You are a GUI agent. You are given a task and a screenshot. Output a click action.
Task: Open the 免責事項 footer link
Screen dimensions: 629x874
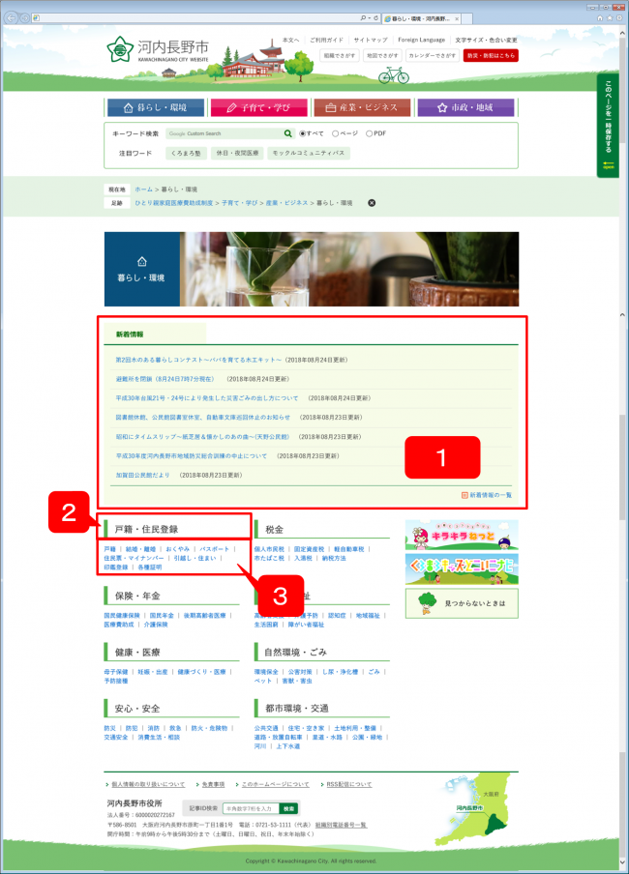(x=213, y=784)
